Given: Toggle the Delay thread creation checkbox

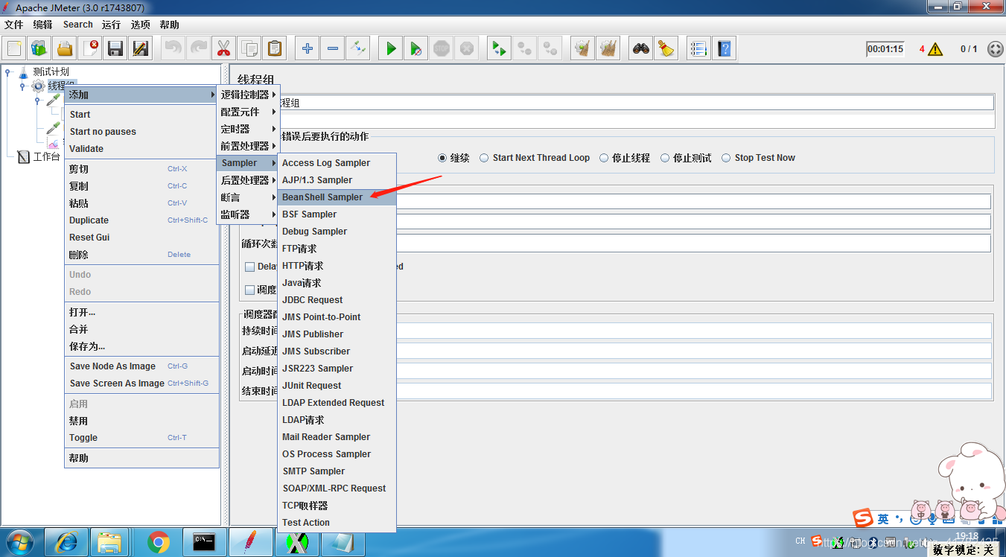Looking at the screenshot, I should pos(250,267).
